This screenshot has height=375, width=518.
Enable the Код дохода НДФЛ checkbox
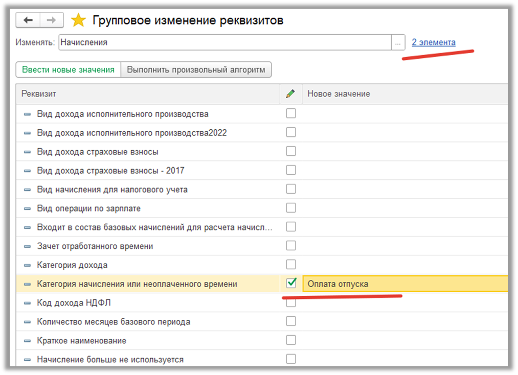[291, 303]
